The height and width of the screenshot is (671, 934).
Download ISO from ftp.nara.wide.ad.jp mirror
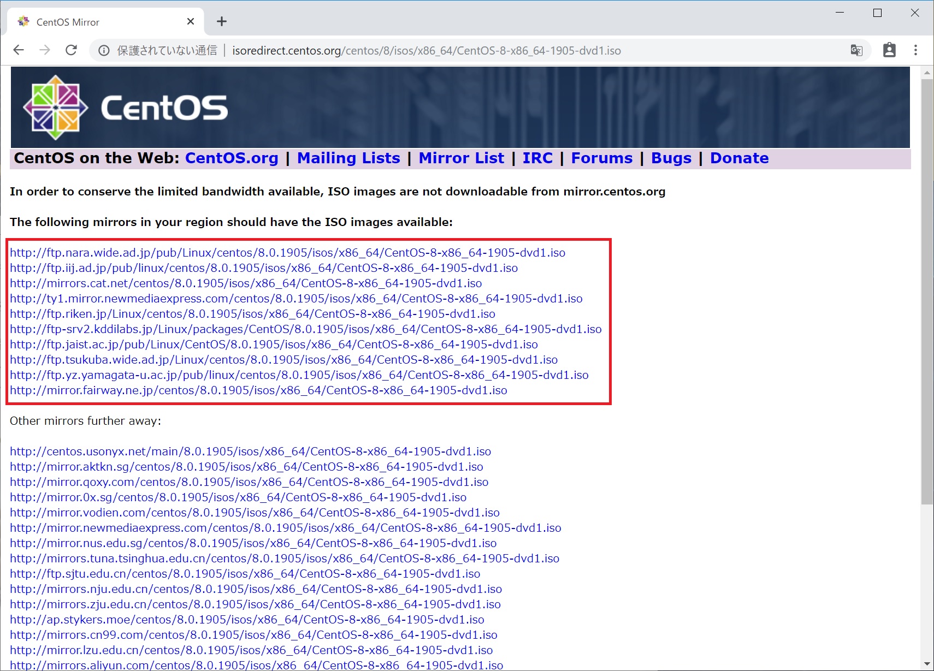(x=287, y=253)
